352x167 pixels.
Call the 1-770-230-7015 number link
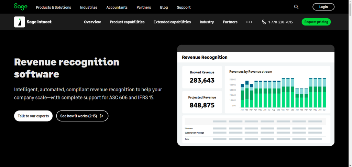point(280,22)
